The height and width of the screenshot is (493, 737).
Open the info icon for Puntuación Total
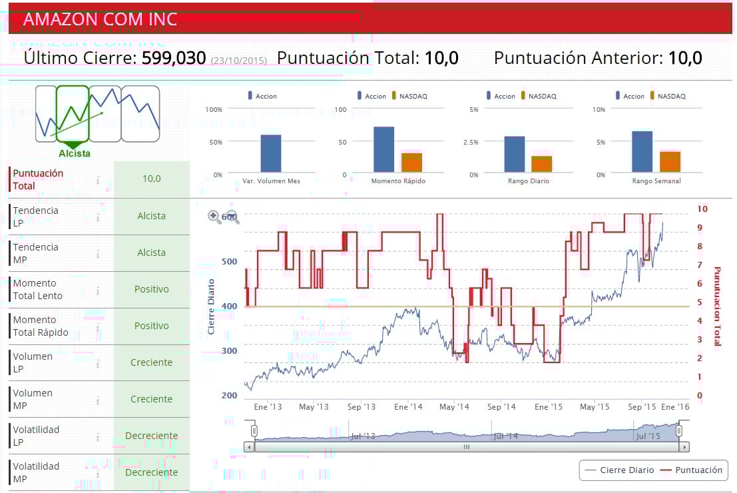click(98, 180)
